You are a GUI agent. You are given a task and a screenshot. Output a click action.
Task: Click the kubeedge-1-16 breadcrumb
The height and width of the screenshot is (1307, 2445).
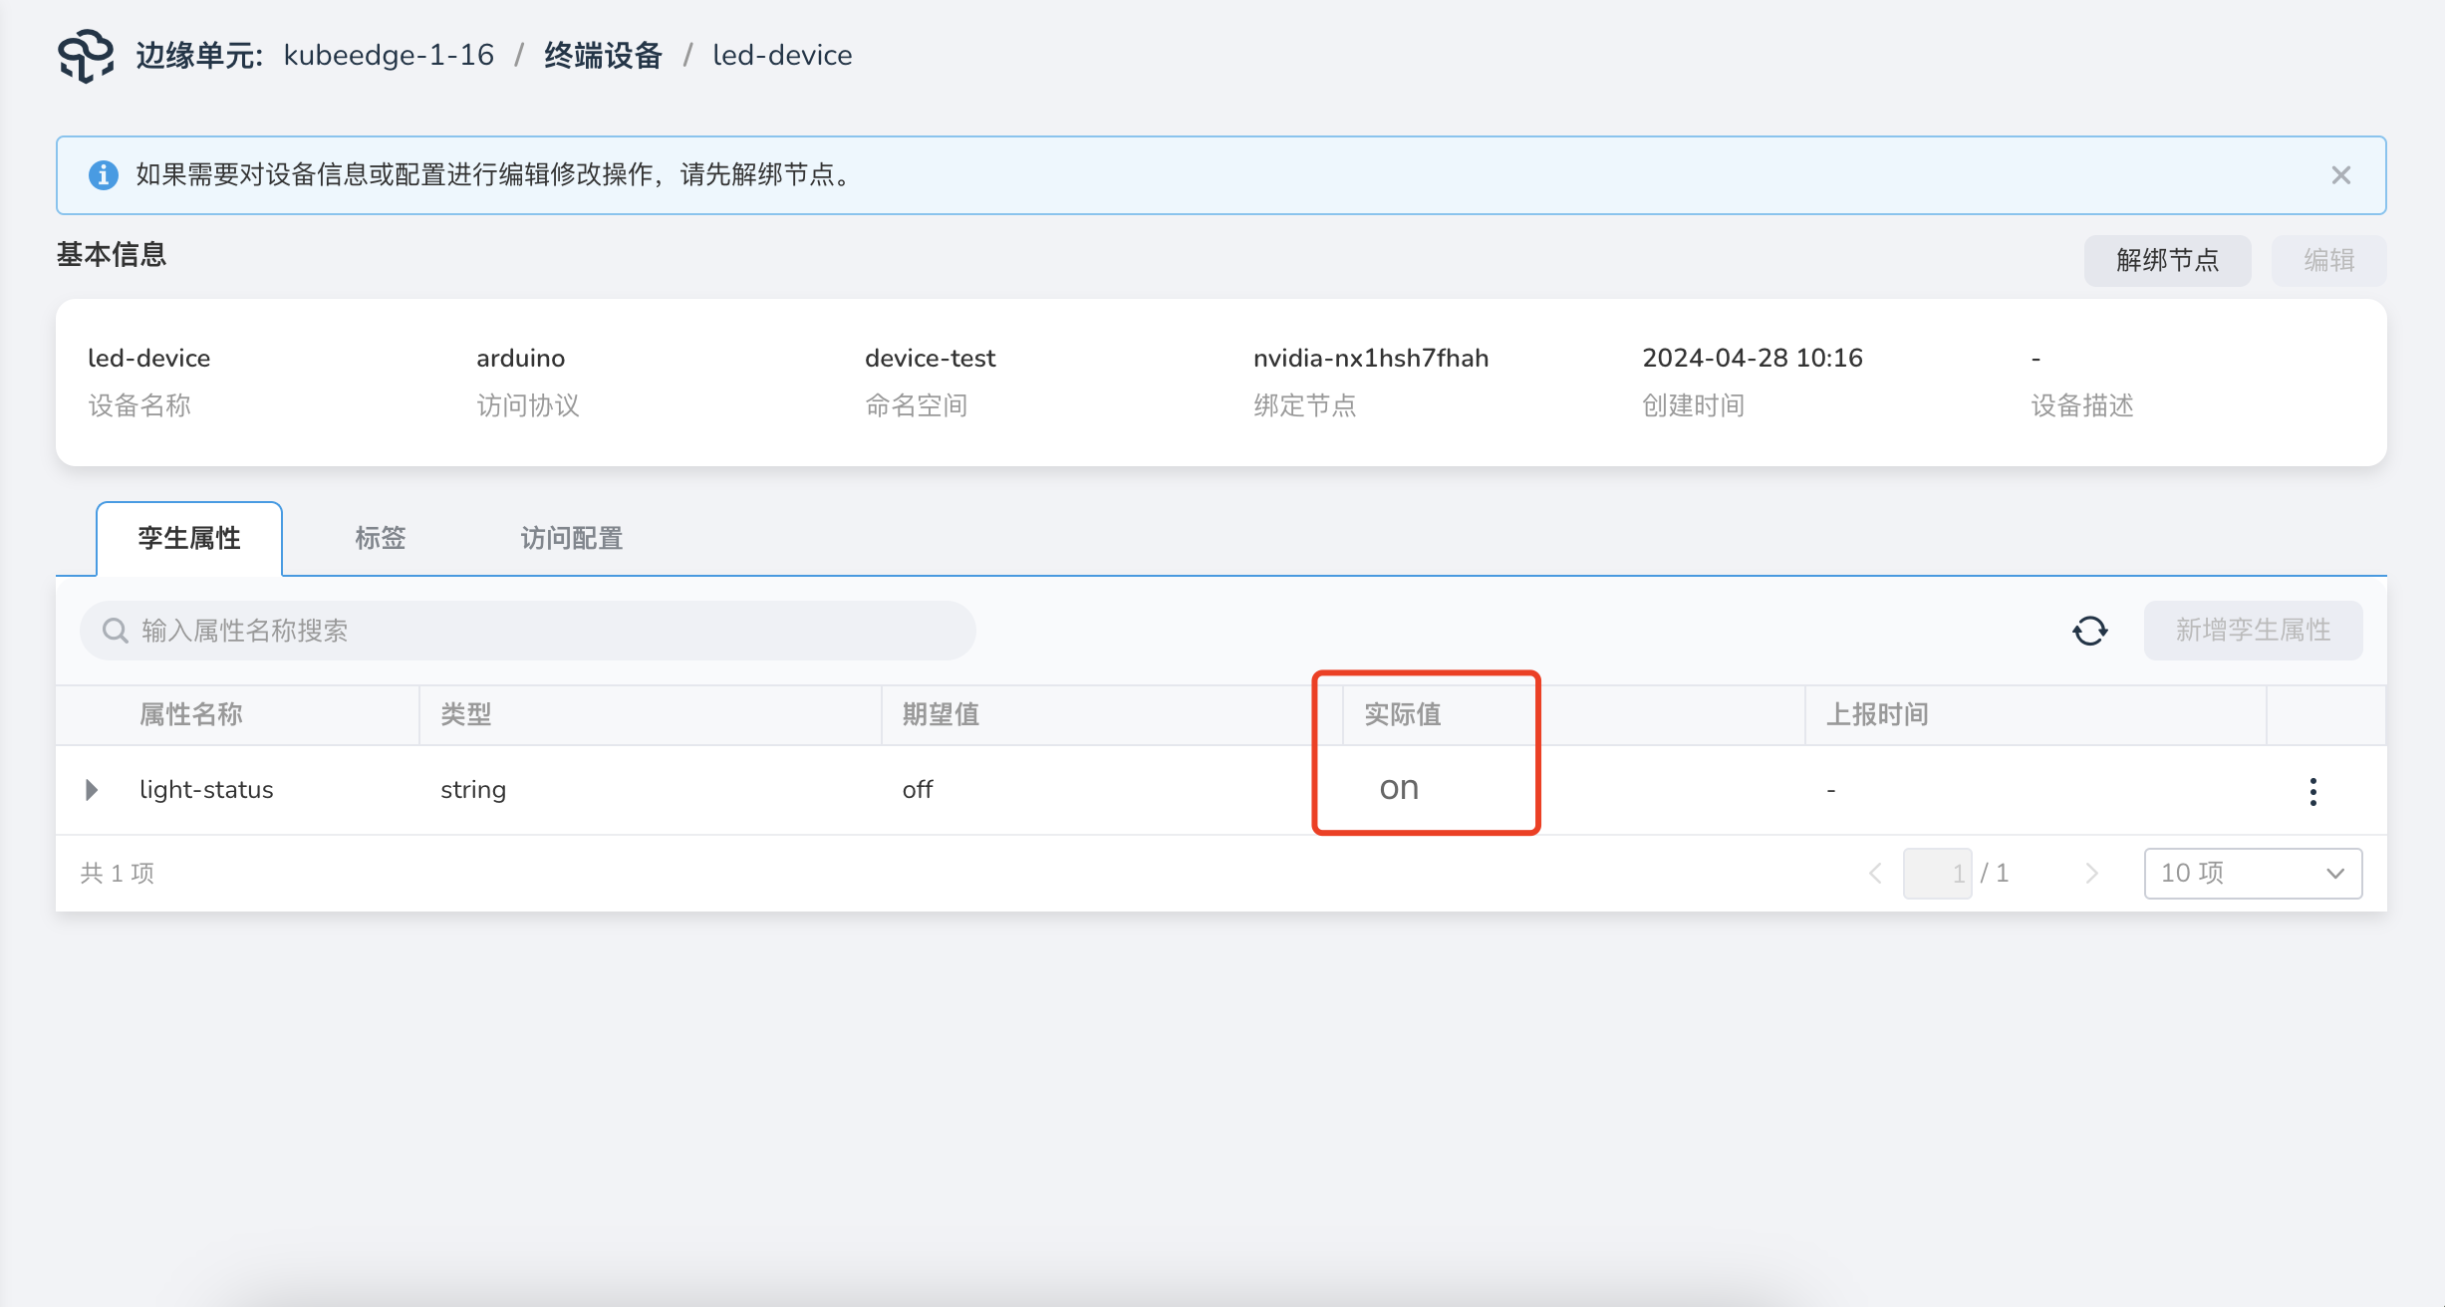pyautogui.click(x=389, y=56)
